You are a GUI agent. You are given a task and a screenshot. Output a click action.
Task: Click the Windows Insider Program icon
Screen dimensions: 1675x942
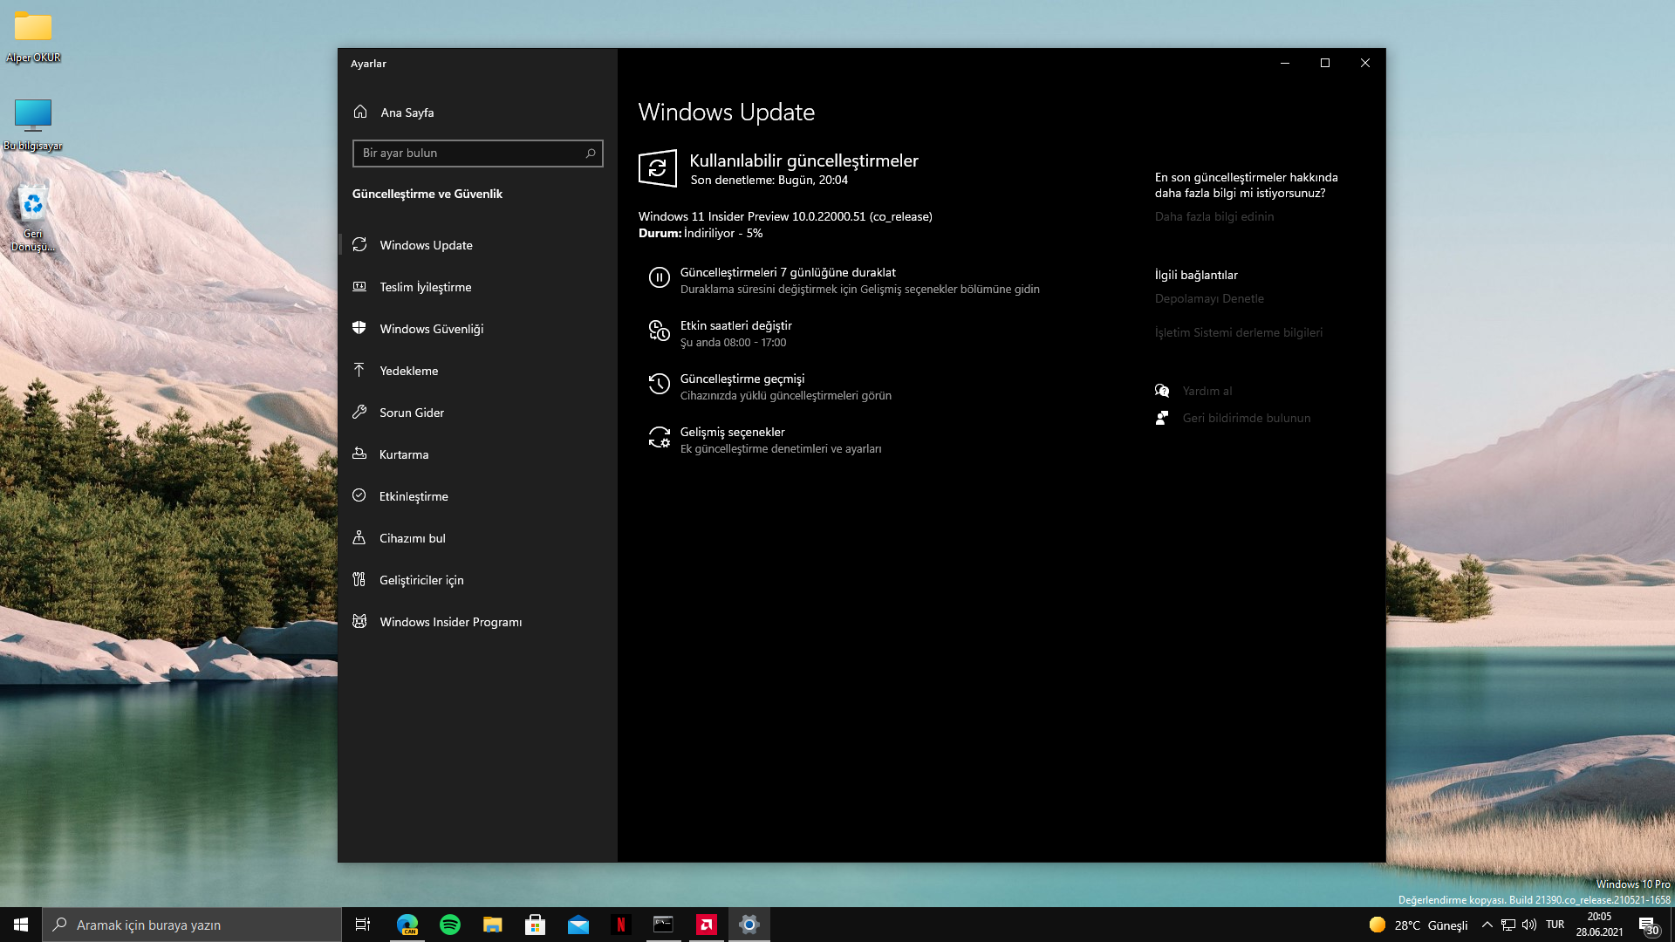point(359,621)
